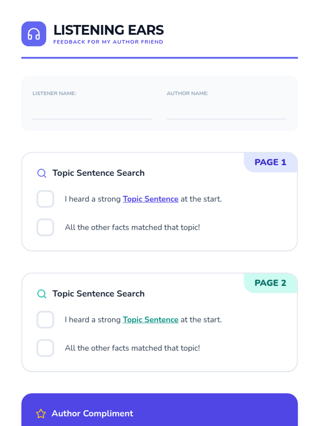Click the LISTENER NAME label
Image resolution: width=319 pixels, height=426 pixels.
click(x=54, y=93)
